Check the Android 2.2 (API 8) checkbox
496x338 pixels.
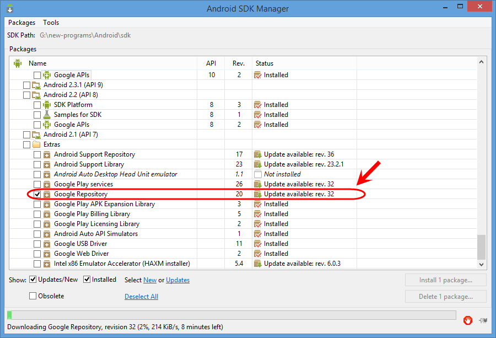pyautogui.click(x=26, y=95)
